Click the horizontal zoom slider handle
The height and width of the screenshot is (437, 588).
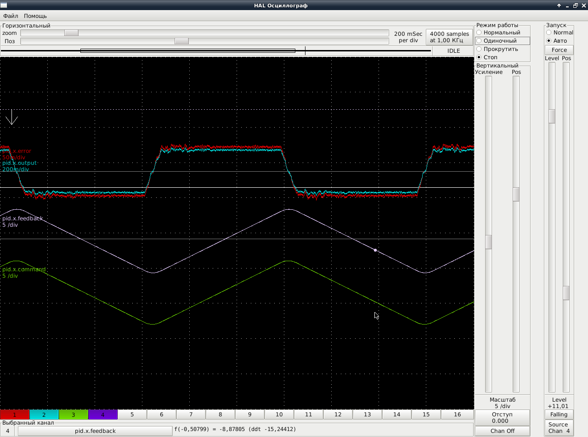click(x=71, y=33)
